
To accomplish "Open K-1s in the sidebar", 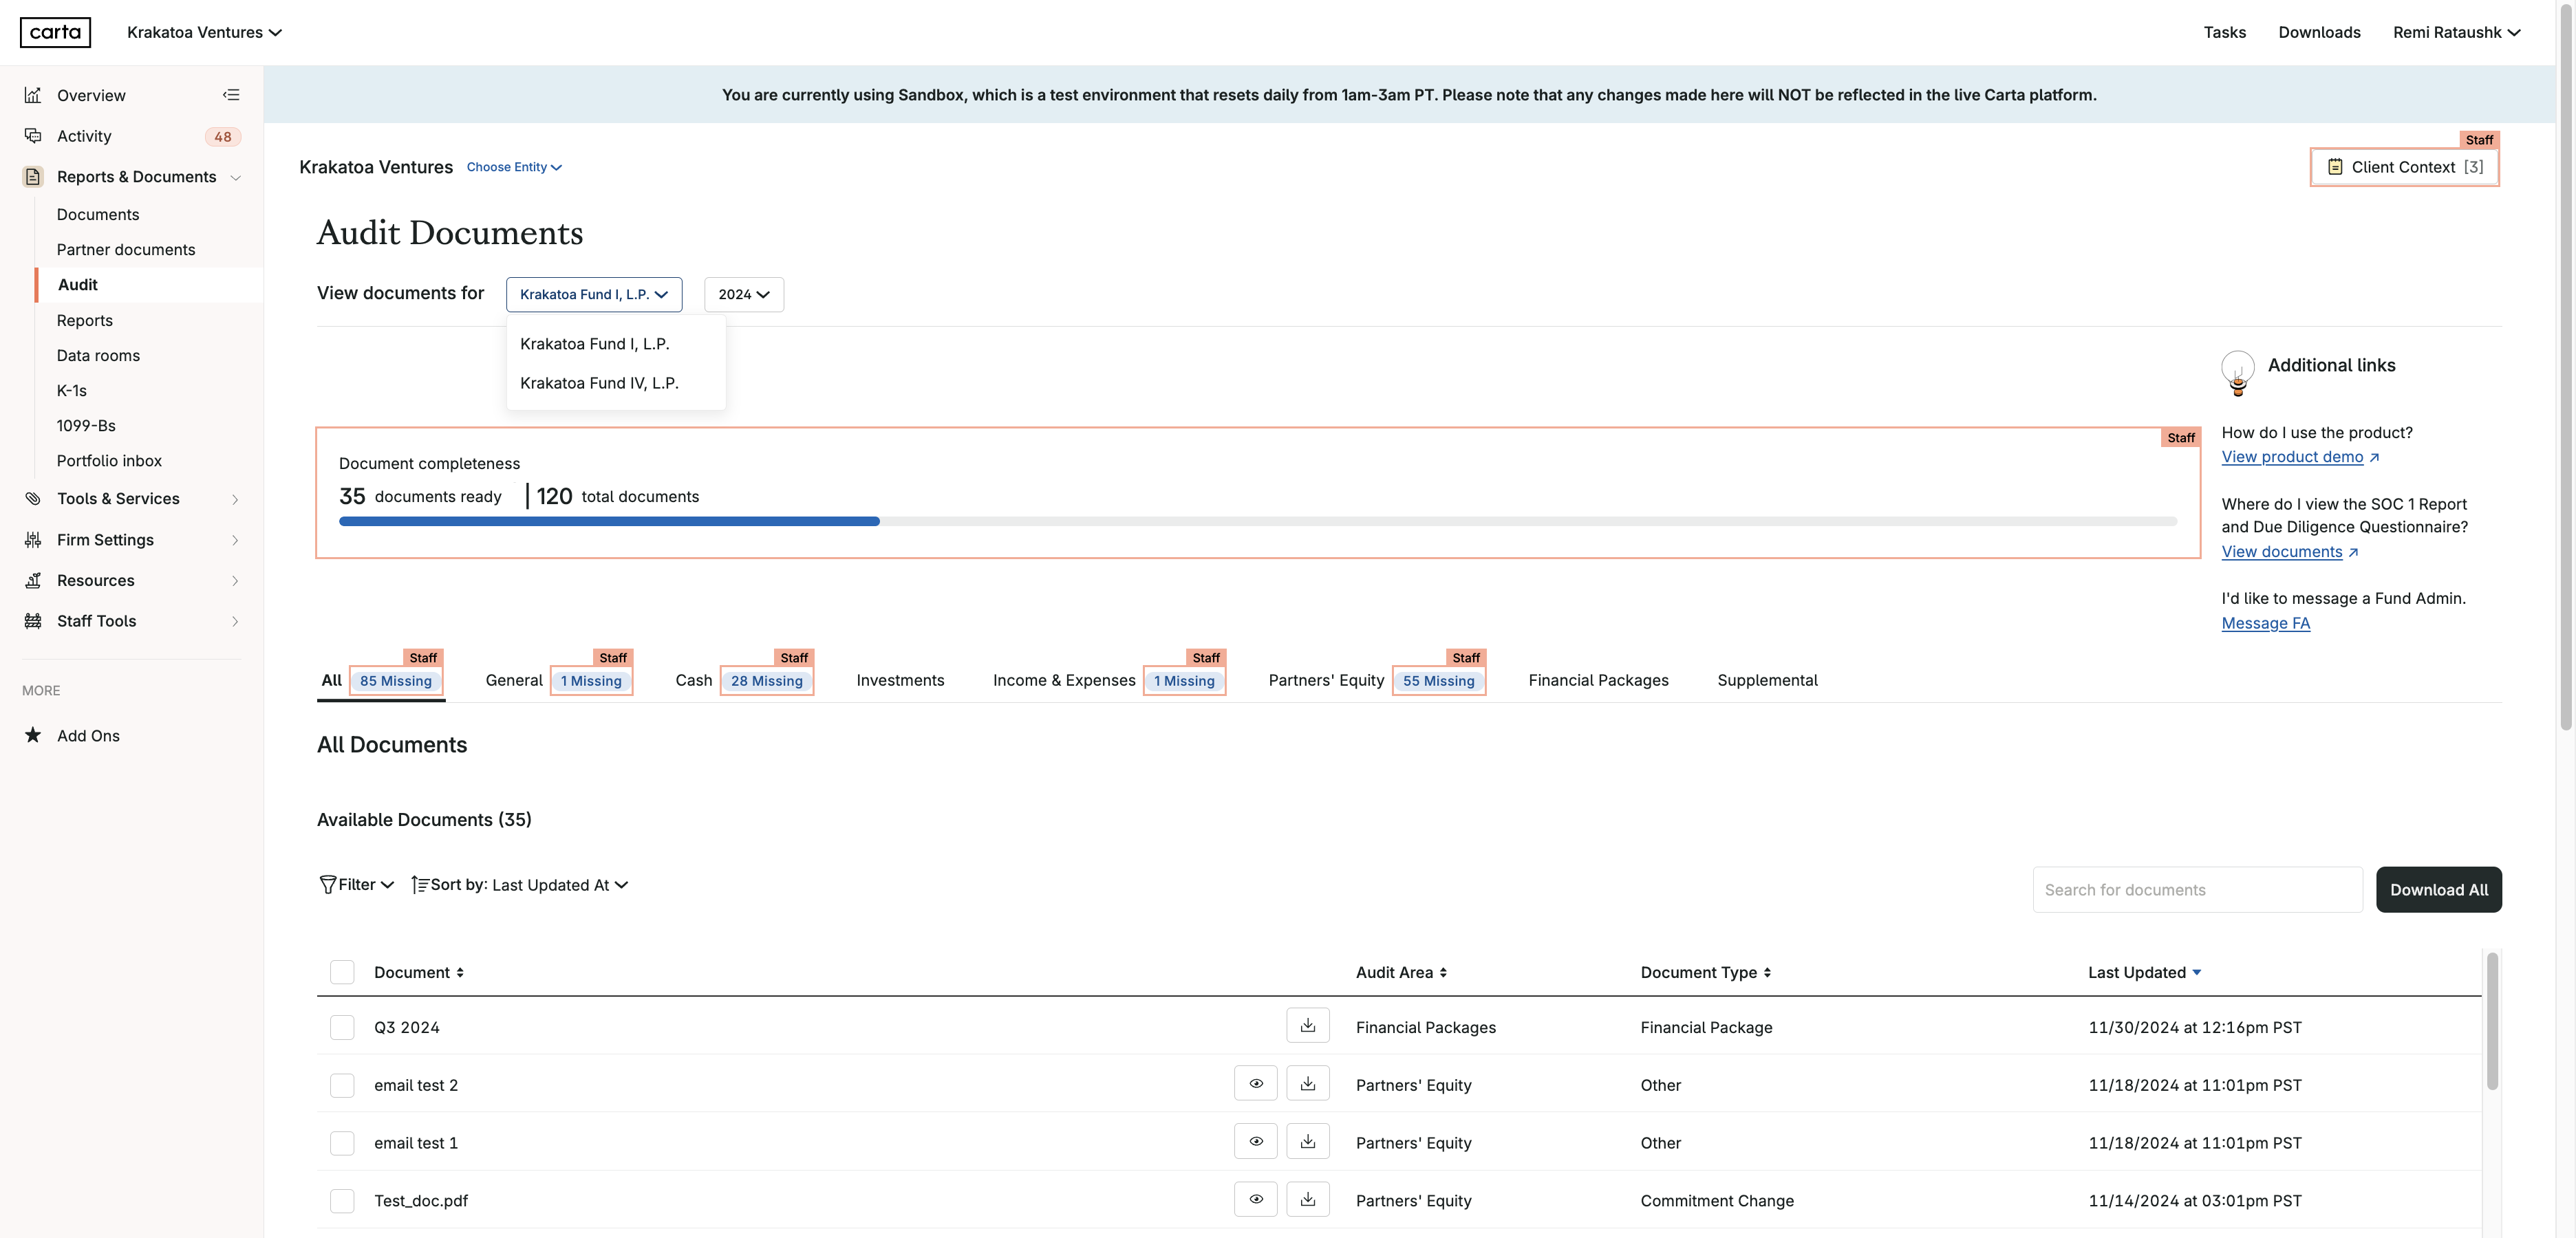I will coord(72,391).
